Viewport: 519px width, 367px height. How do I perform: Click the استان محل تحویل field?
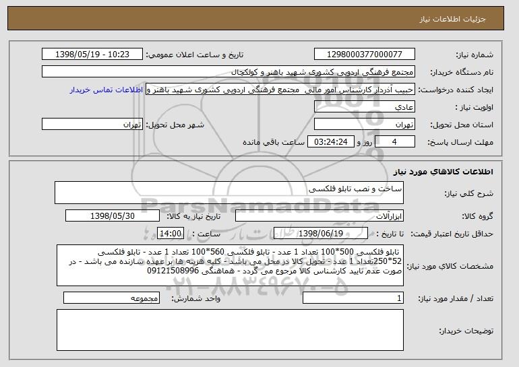point(365,125)
